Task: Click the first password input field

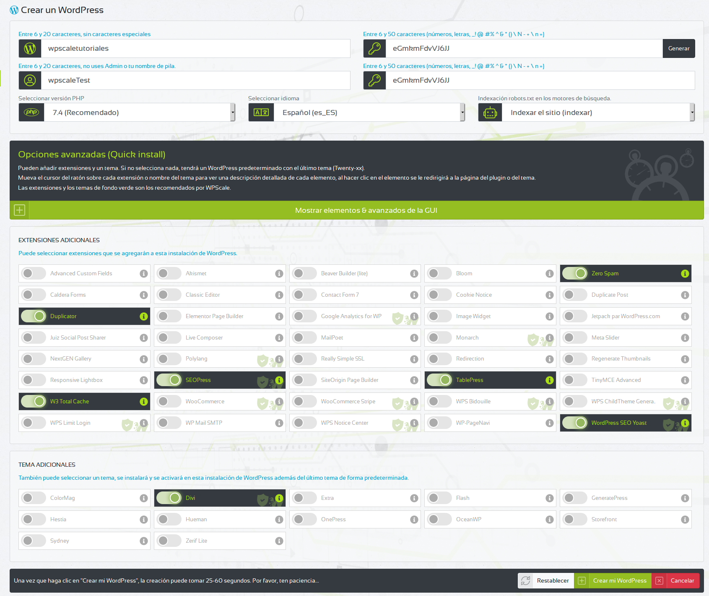Action: coord(524,49)
